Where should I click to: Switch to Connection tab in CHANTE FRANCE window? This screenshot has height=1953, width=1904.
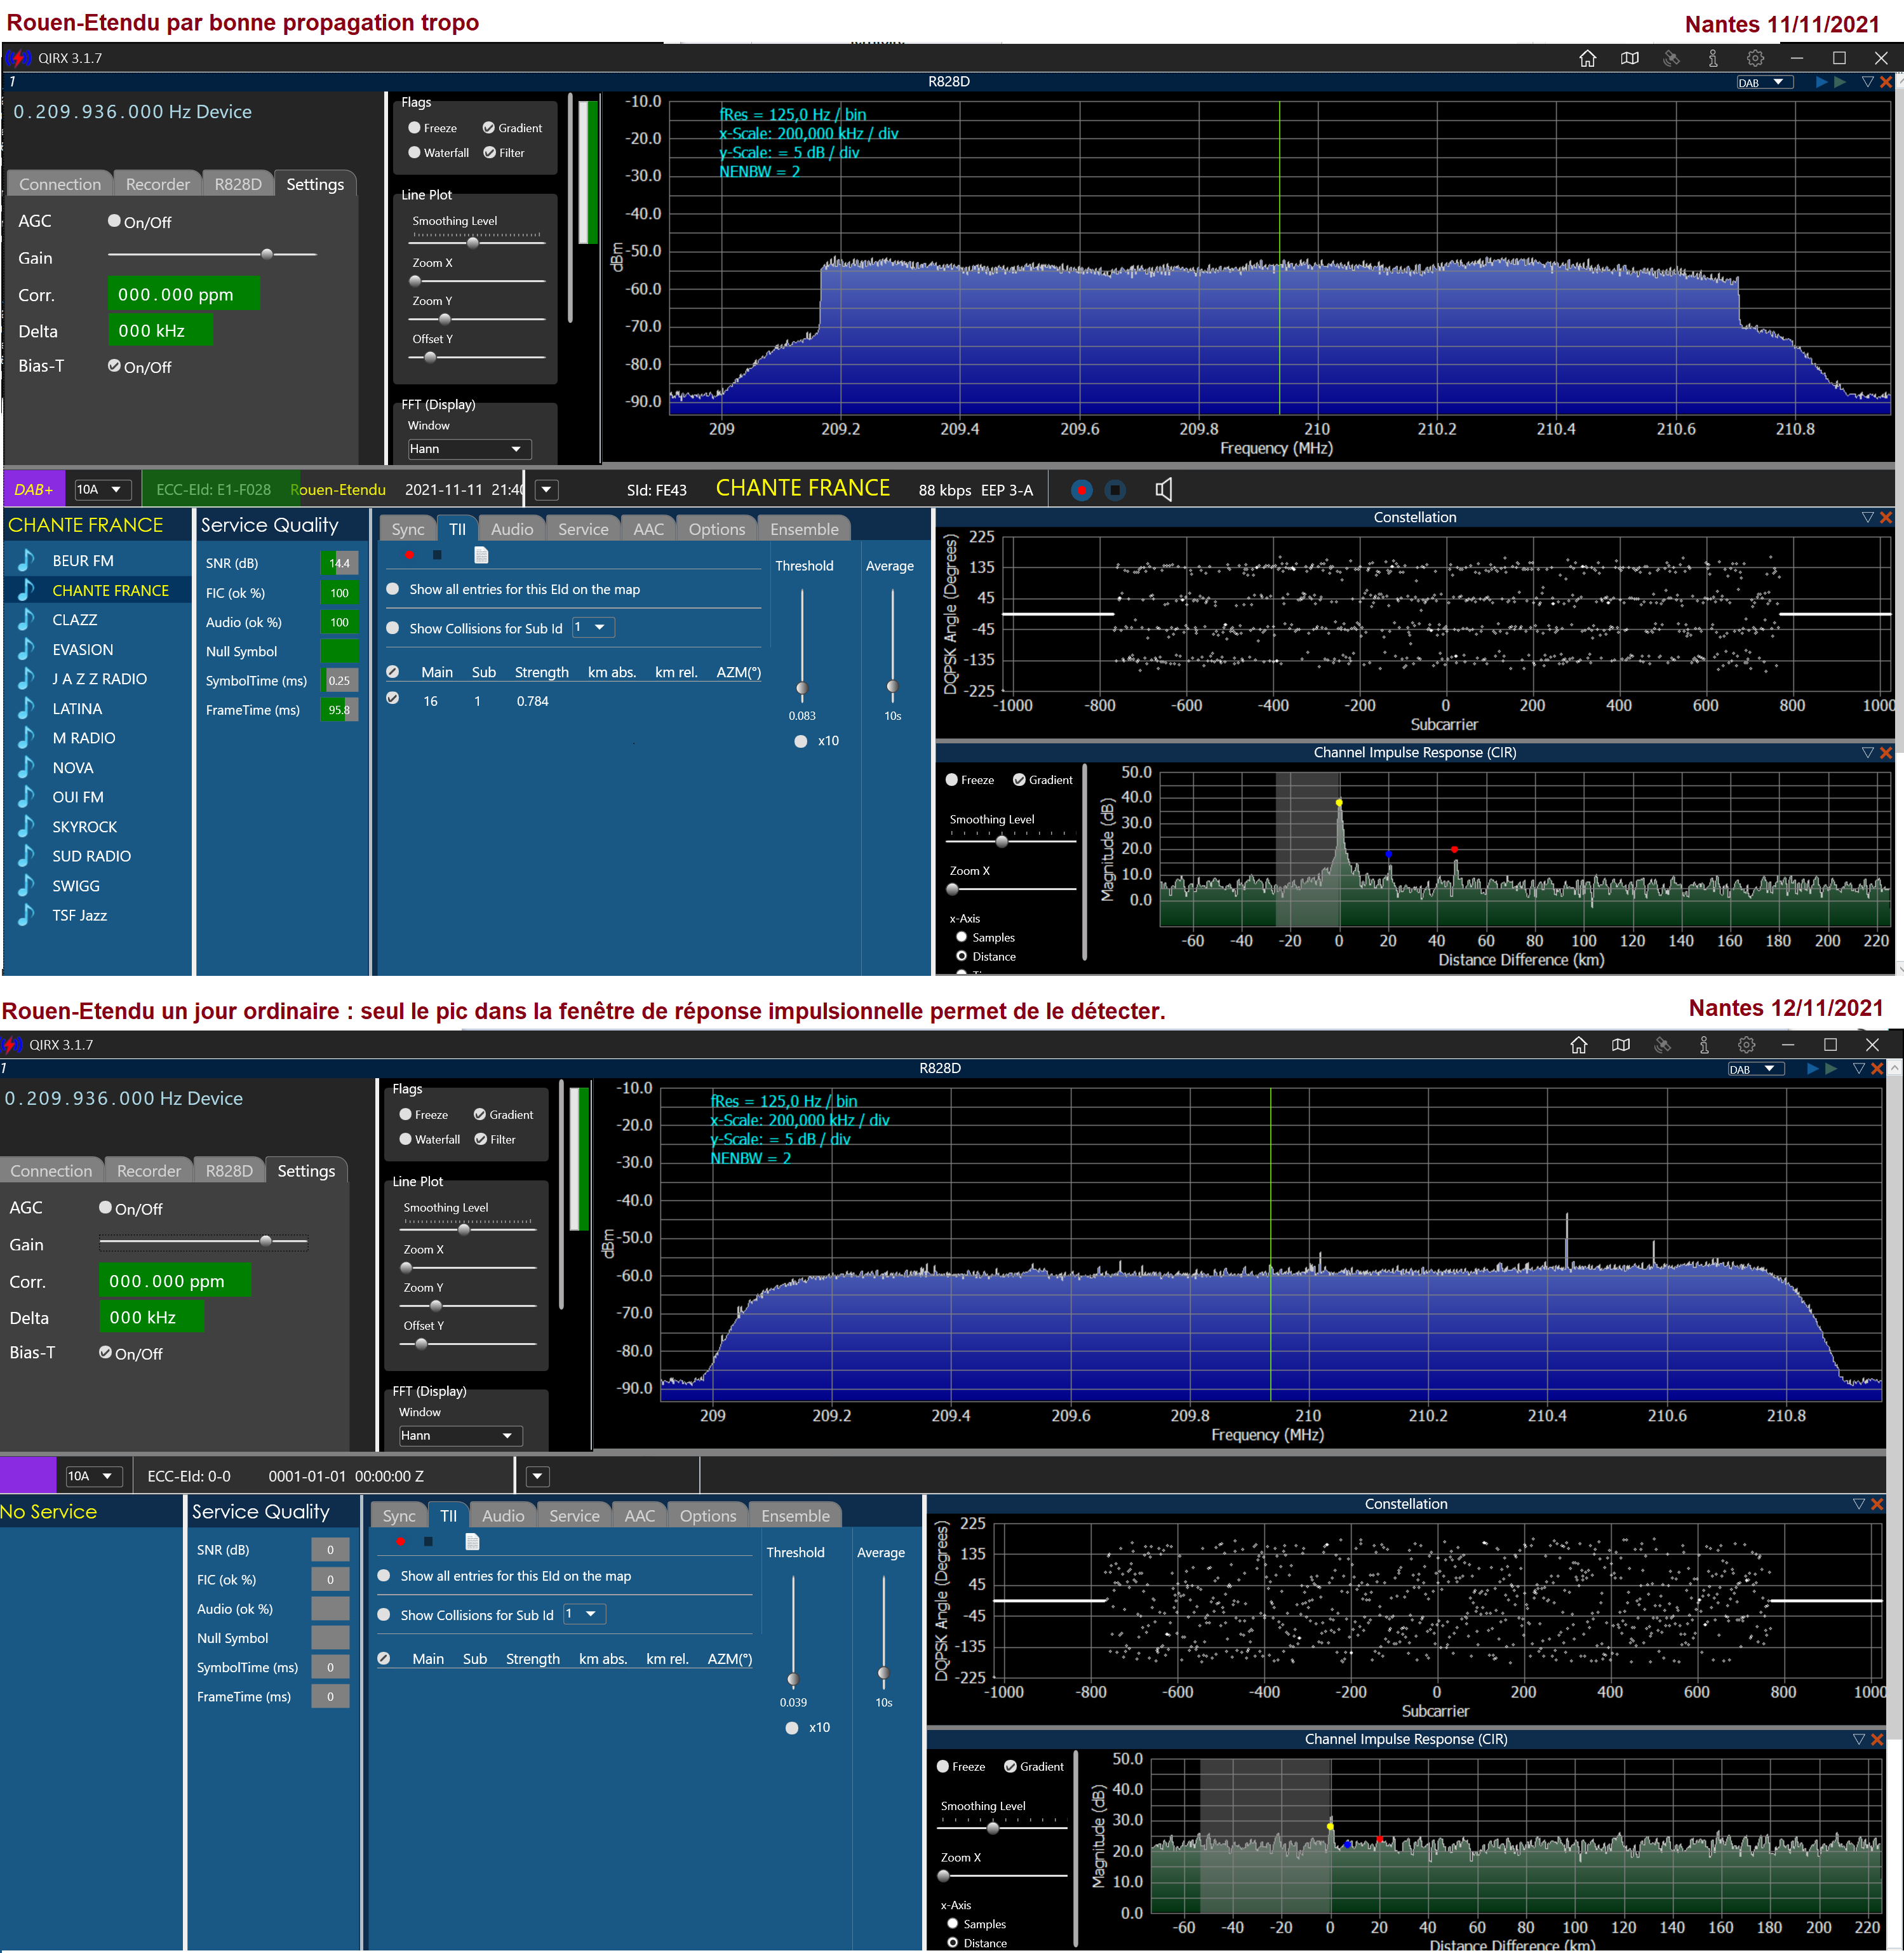[x=60, y=184]
